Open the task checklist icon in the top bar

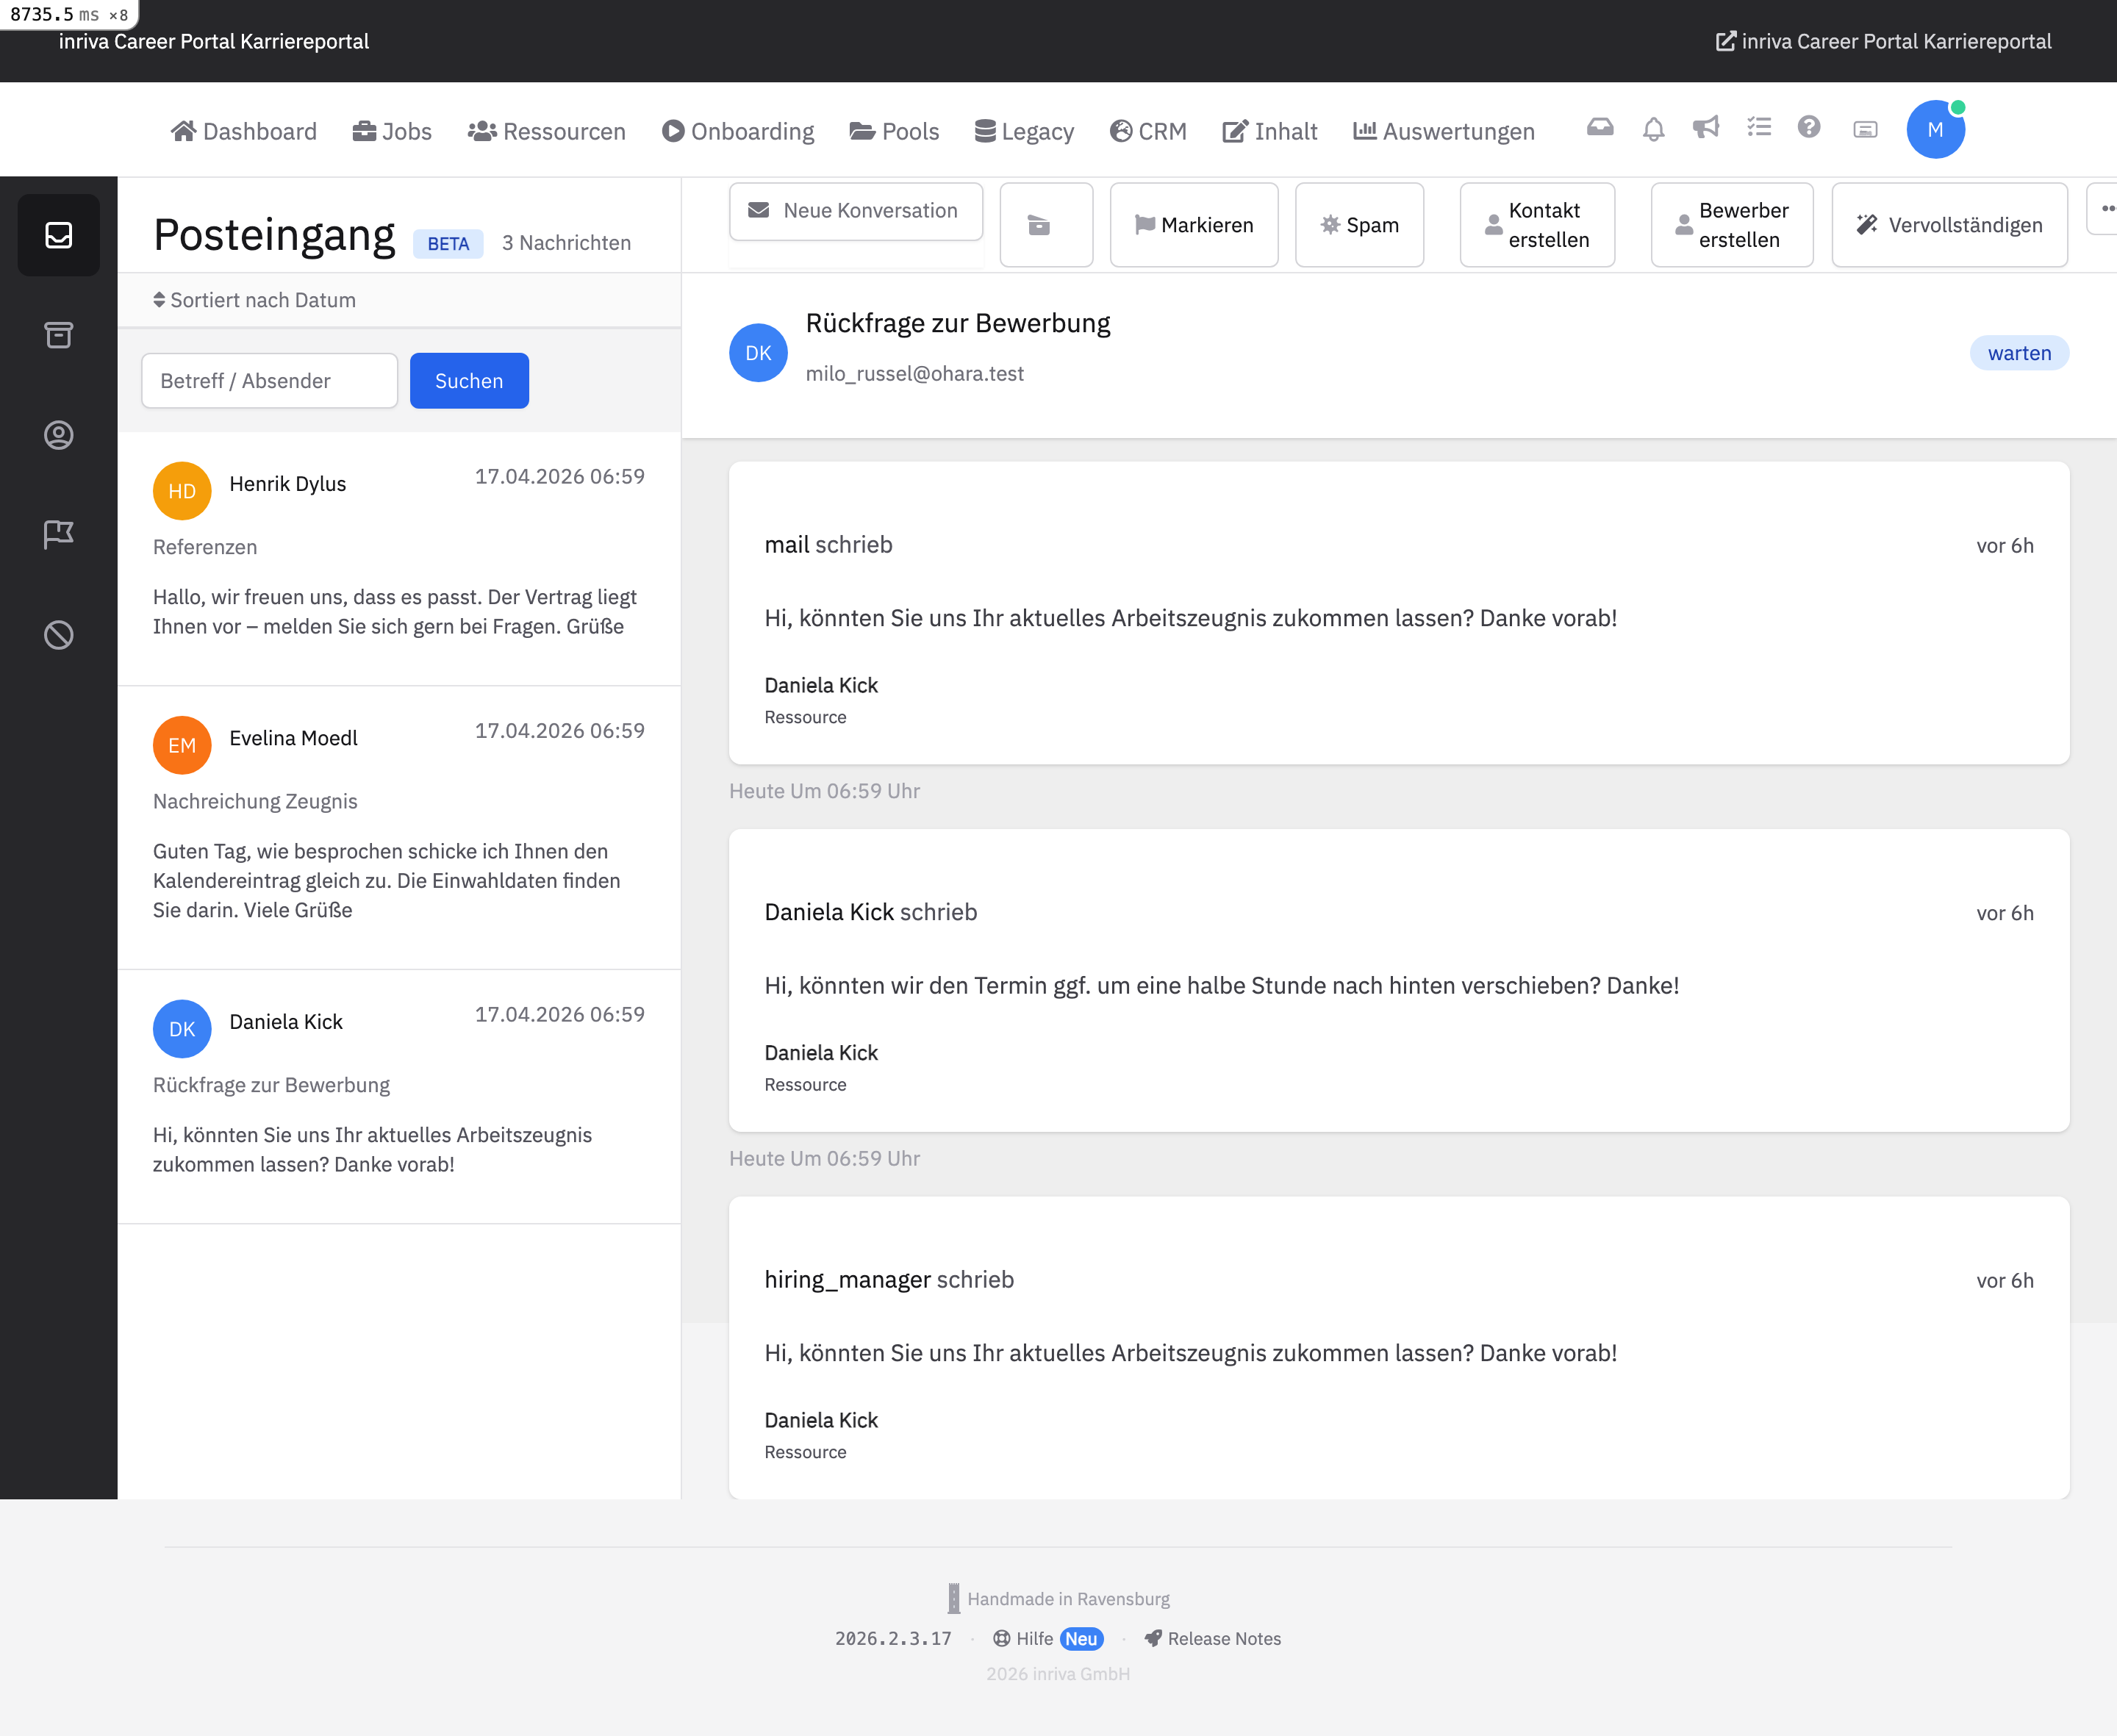tap(1759, 127)
